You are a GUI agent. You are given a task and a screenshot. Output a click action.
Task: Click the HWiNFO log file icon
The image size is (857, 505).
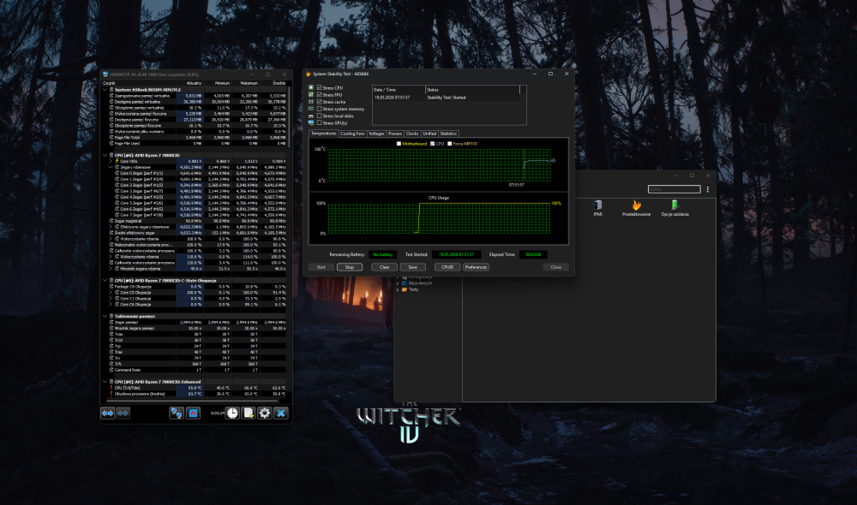click(x=249, y=413)
